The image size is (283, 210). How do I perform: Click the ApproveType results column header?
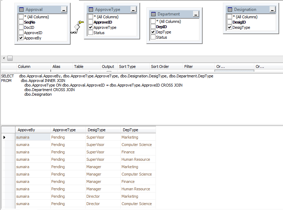[x=68, y=130]
